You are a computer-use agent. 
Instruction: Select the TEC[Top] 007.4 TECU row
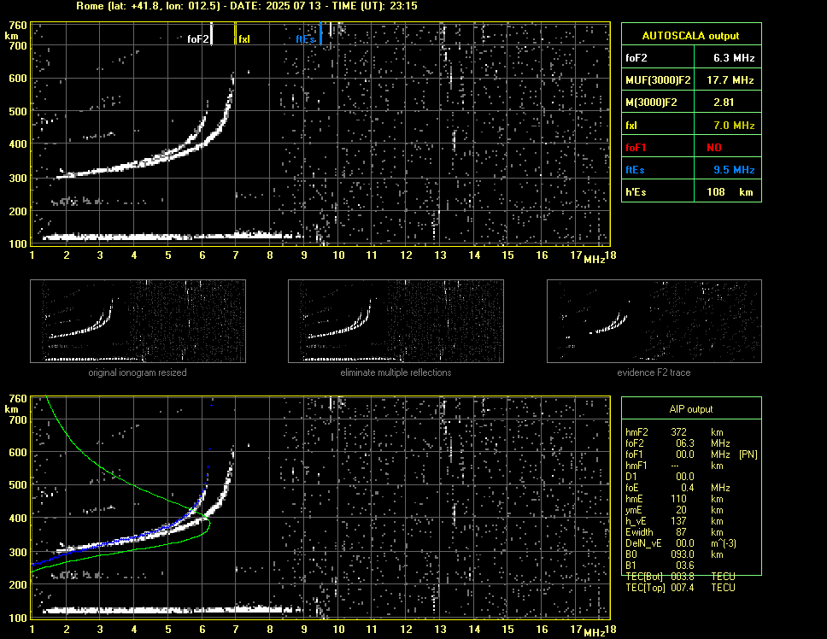(680, 588)
